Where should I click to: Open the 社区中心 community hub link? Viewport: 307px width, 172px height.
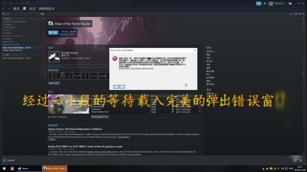coord(210,52)
